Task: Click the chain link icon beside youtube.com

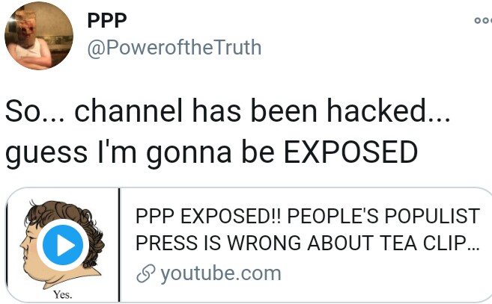Action: pos(146,273)
